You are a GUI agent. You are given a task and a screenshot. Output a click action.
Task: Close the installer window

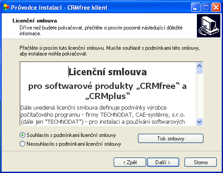(x=216, y=7)
